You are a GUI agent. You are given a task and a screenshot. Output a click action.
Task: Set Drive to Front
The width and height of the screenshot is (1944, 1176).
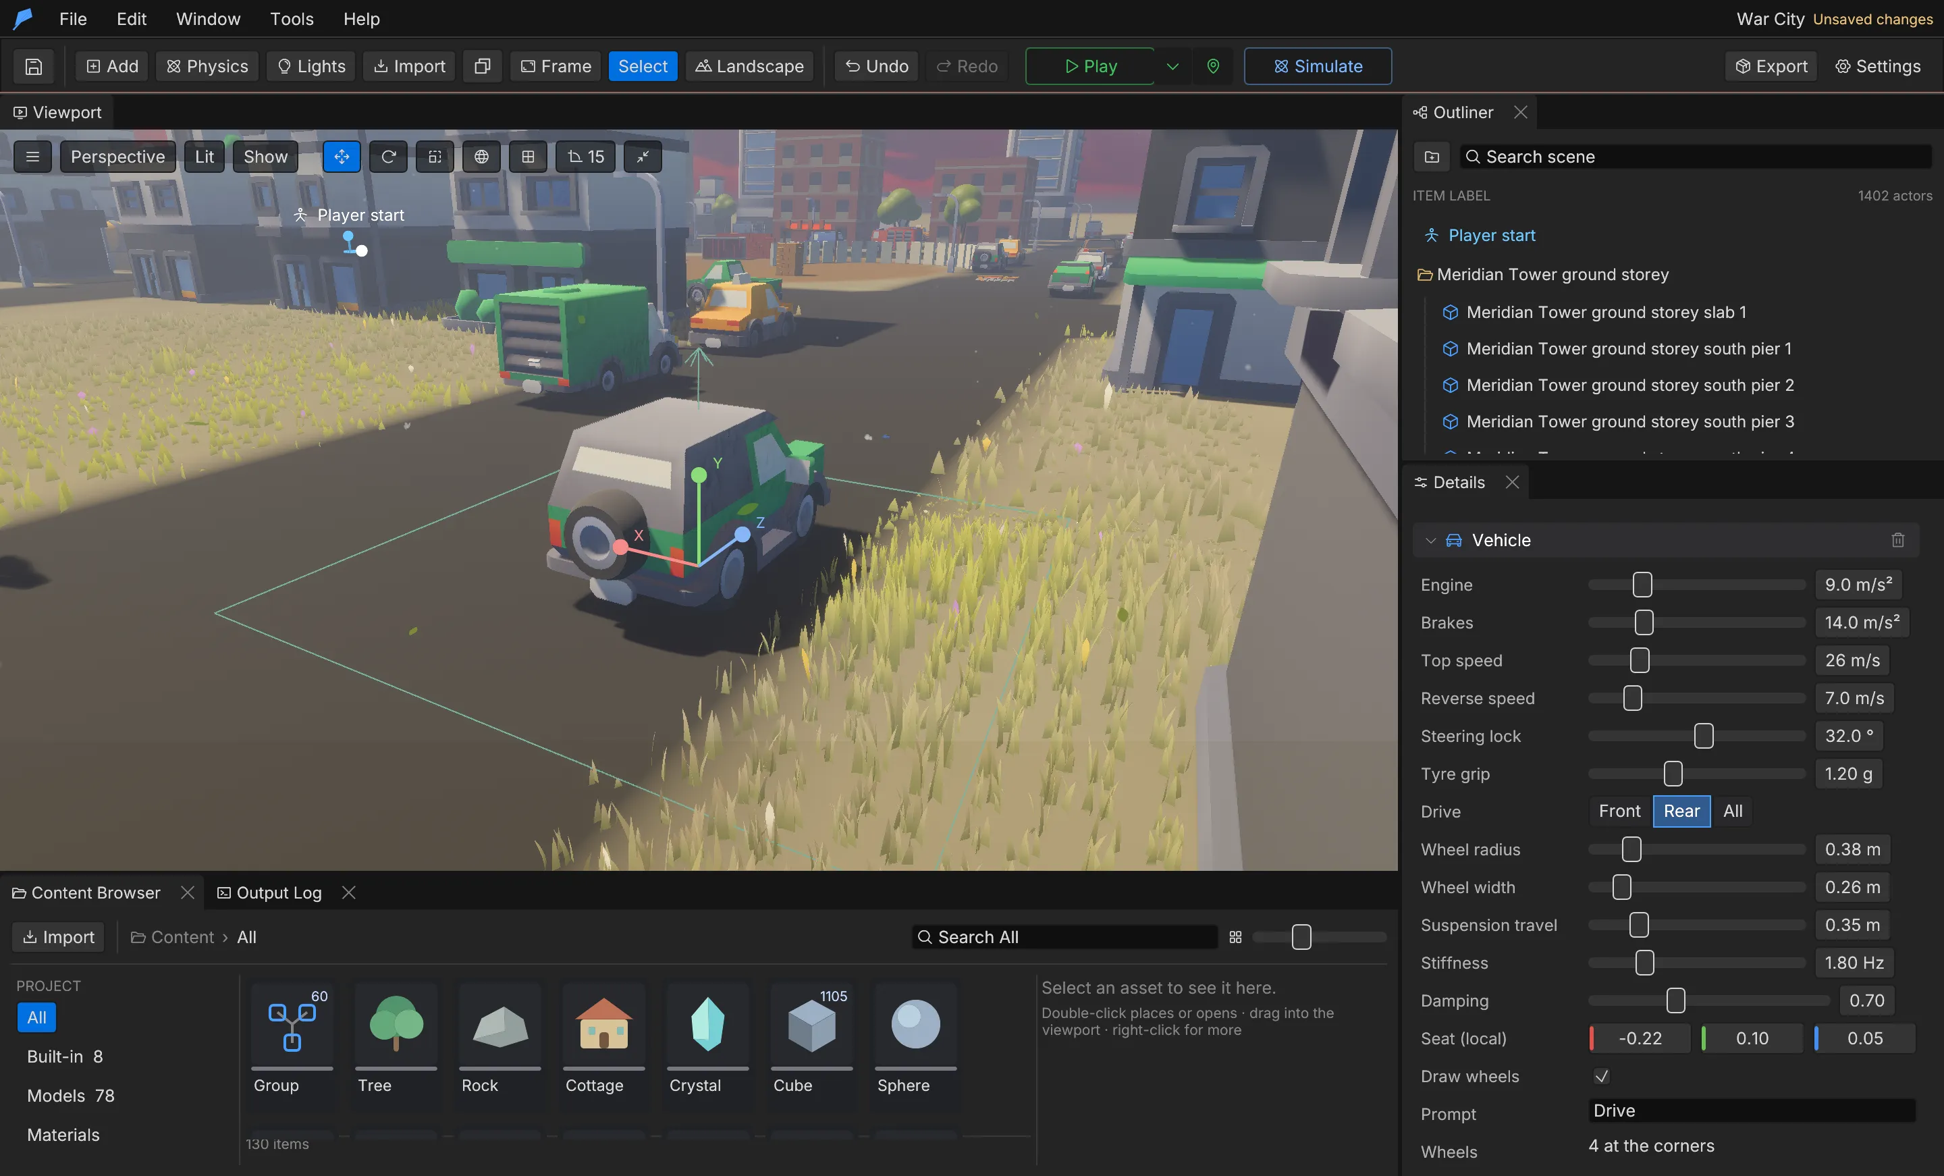[x=1620, y=811]
